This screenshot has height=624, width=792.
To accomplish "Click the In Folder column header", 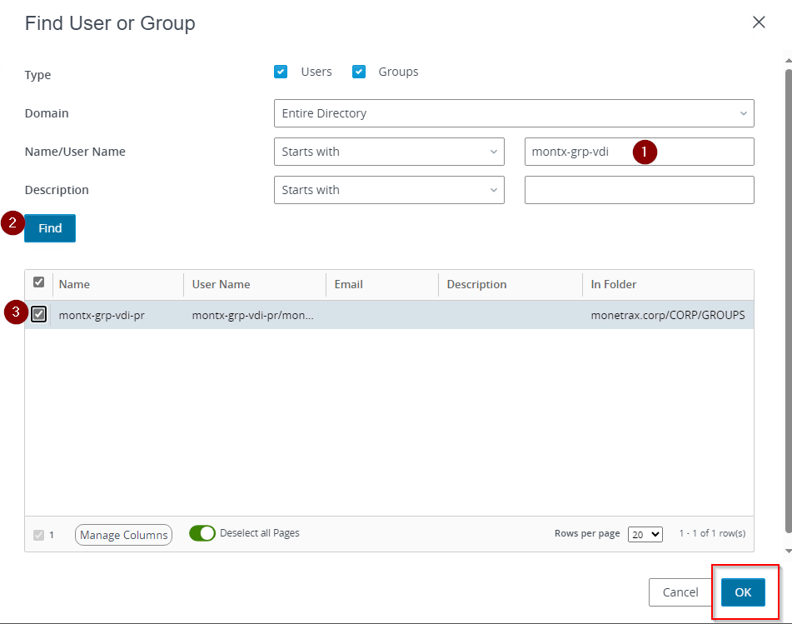I will click(x=613, y=284).
